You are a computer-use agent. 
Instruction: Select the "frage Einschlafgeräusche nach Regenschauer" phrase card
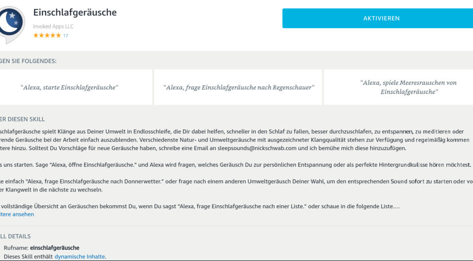(x=238, y=87)
